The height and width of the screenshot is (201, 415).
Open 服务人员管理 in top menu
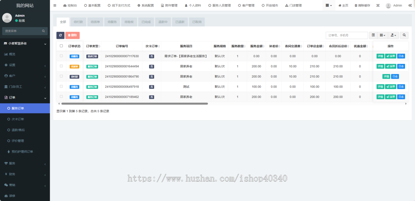pyautogui.click(x=219, y=6)
